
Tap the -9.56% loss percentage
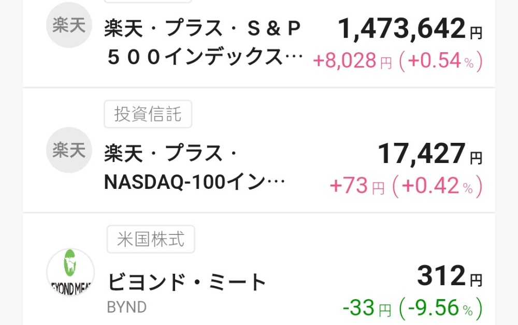pos(441,308)
